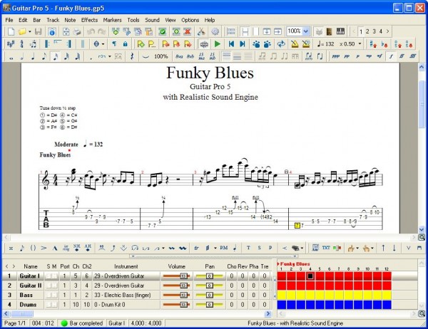The image size is (428, 329).
Task: Go to page 3 in toolbar
Action: [x=375, y=32]
